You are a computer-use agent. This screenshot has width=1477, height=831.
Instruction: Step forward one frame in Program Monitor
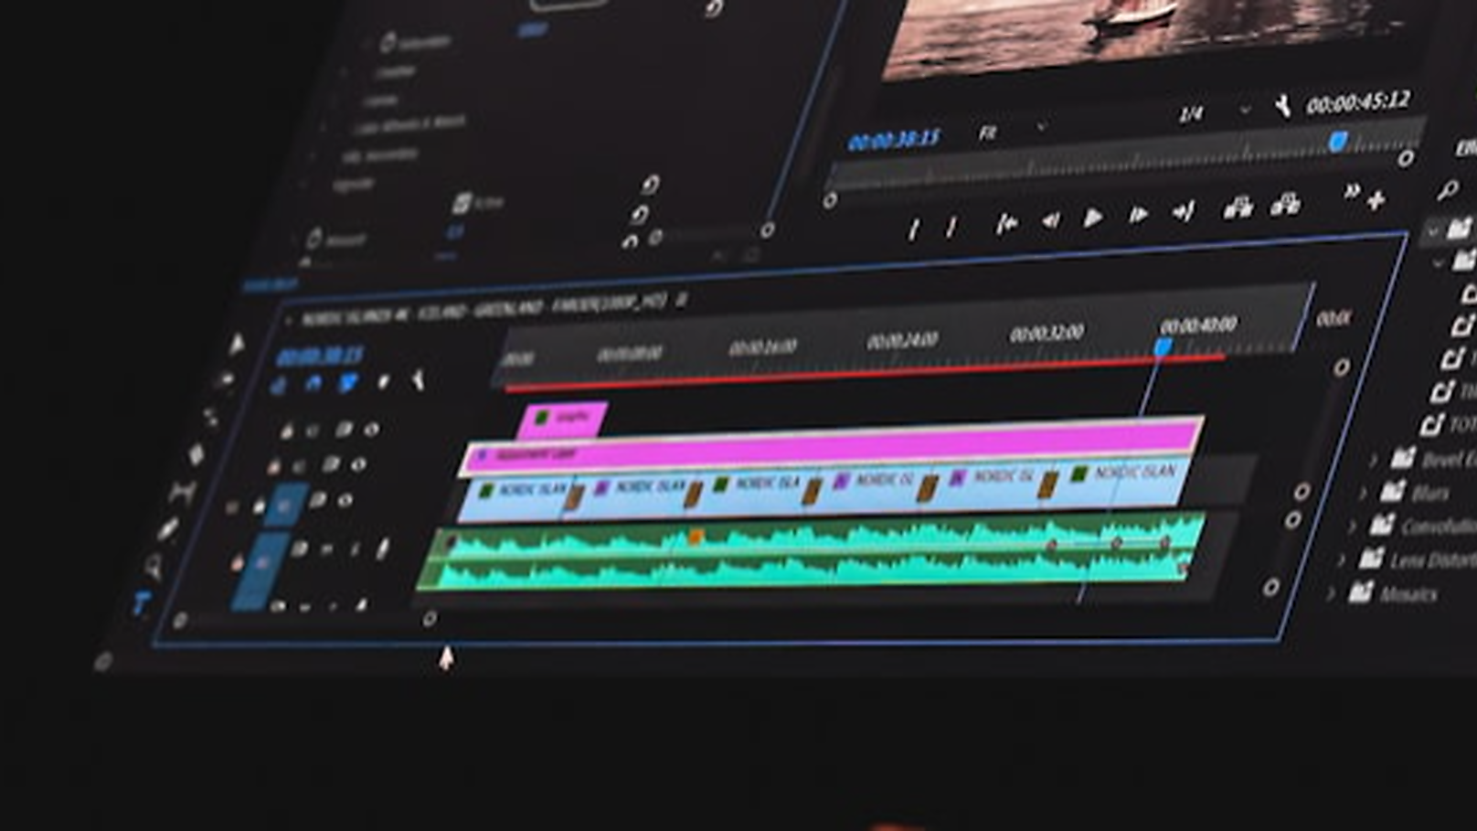point(1137,216)
